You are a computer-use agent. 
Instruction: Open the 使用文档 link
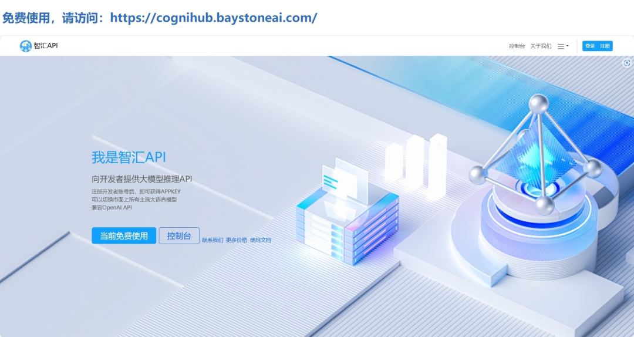click(261, 240)
